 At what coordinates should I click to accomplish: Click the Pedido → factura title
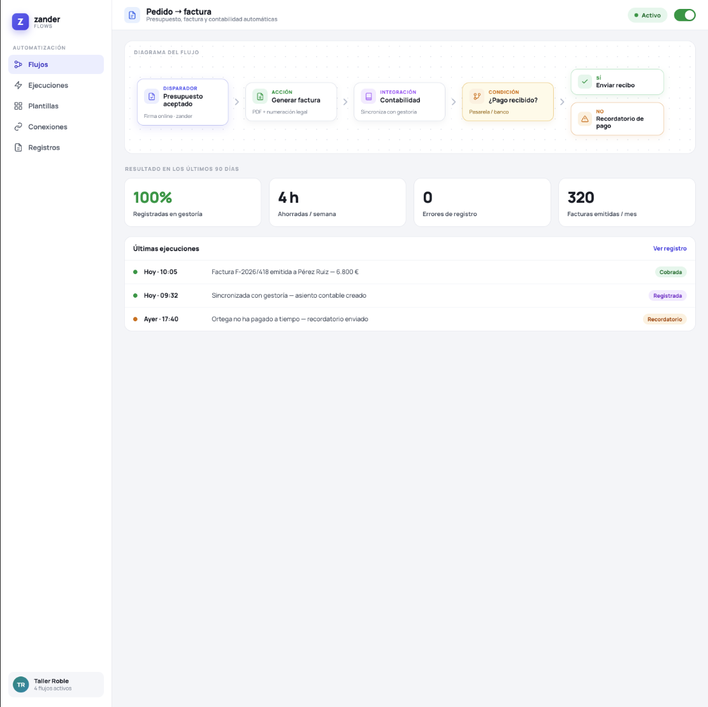(179, 11)
